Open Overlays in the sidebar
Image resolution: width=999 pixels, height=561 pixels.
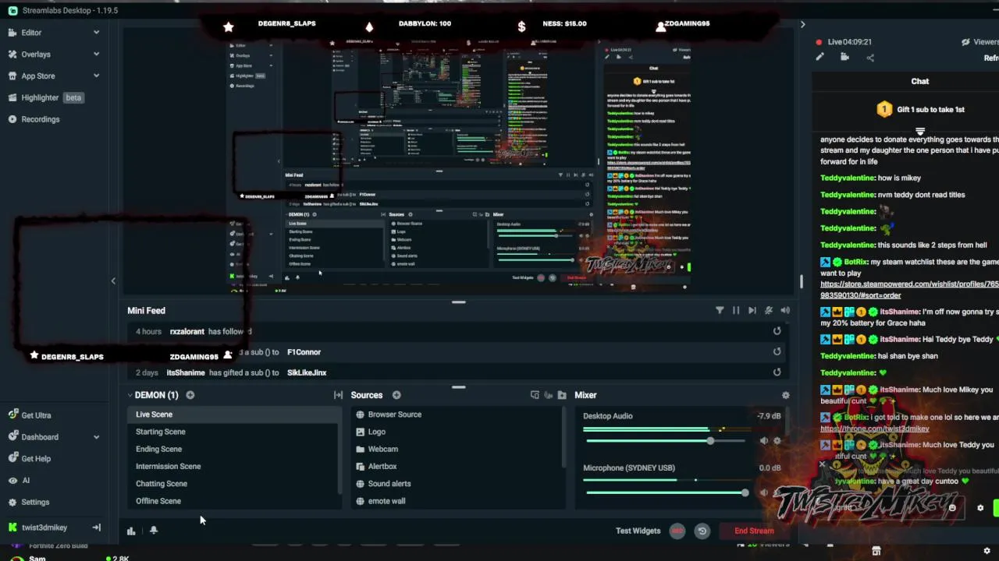coord(36,55)
